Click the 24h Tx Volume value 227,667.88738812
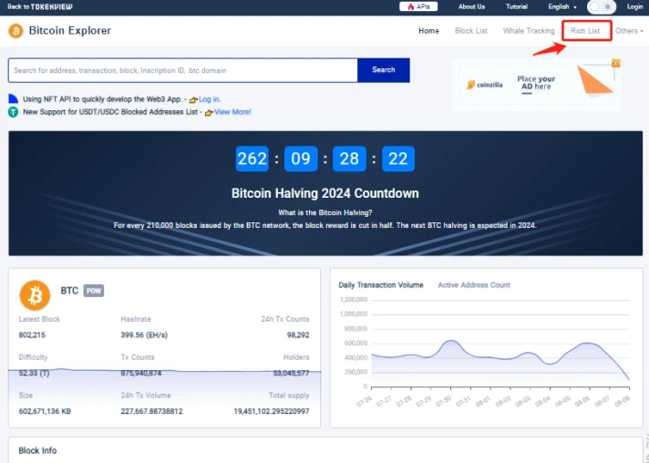 point(151,411)
